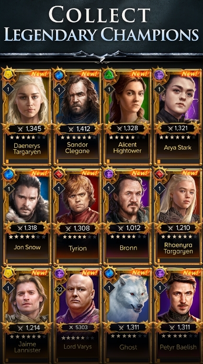Choose the Petyr Baelish champion portrait
The image size is (203, 364).
(179, 298)
